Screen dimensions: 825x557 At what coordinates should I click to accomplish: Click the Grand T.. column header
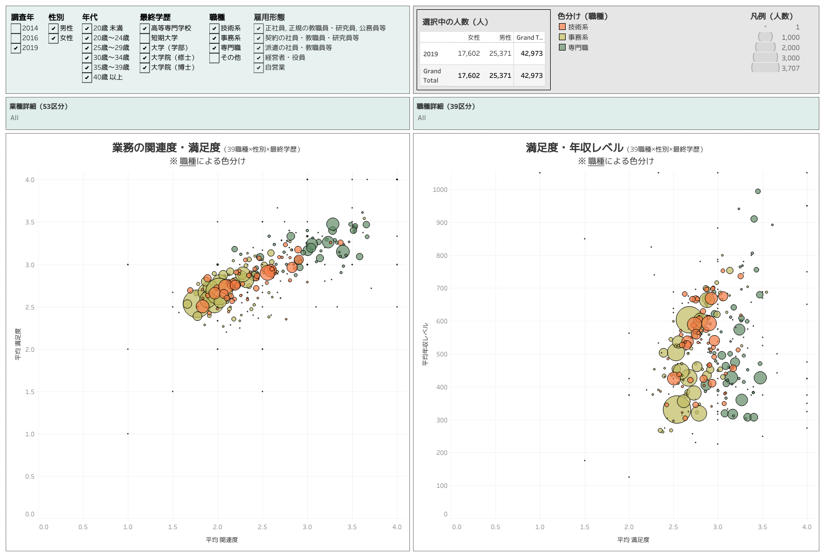530,38
